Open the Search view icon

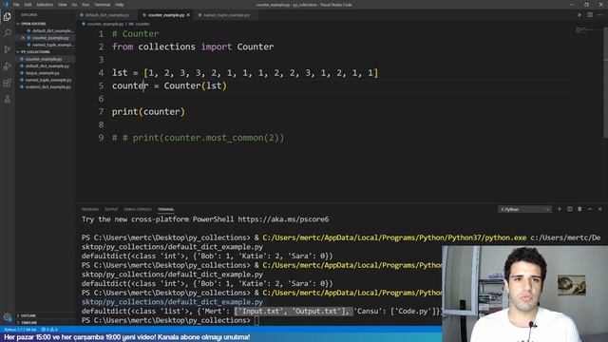[x=7, y=33]
